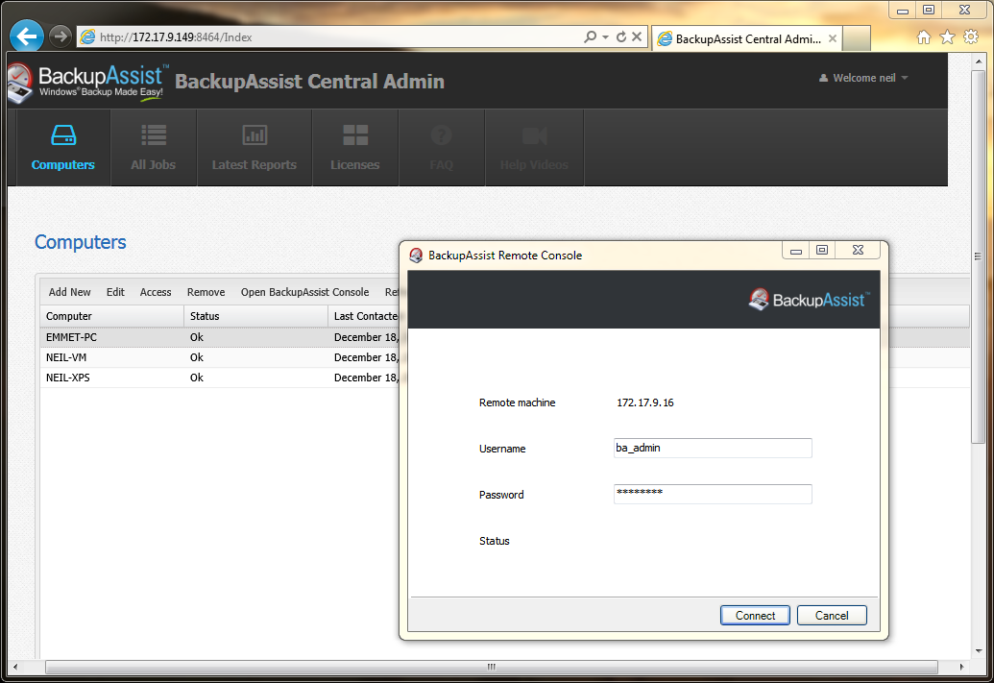Click Remote Console title bar icon
The width and height of the screenshot is (994, 683).
(x=416, y=255)
